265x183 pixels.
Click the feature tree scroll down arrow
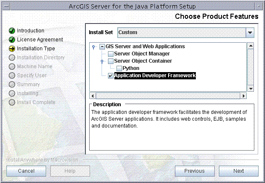250,88
